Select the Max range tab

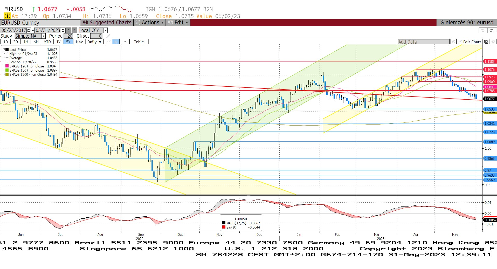tap(79, 42)
